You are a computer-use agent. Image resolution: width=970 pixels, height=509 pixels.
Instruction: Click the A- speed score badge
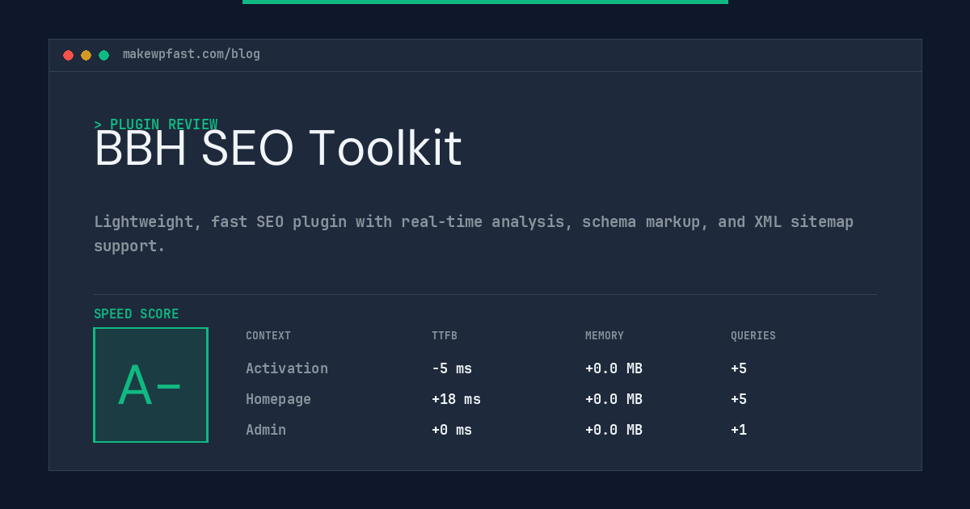[x=150, y=385]
